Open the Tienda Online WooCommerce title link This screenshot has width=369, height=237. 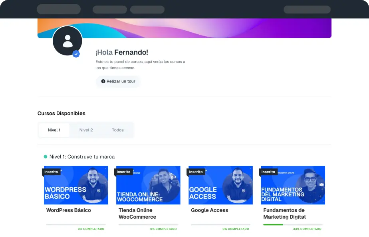(137, 213)
